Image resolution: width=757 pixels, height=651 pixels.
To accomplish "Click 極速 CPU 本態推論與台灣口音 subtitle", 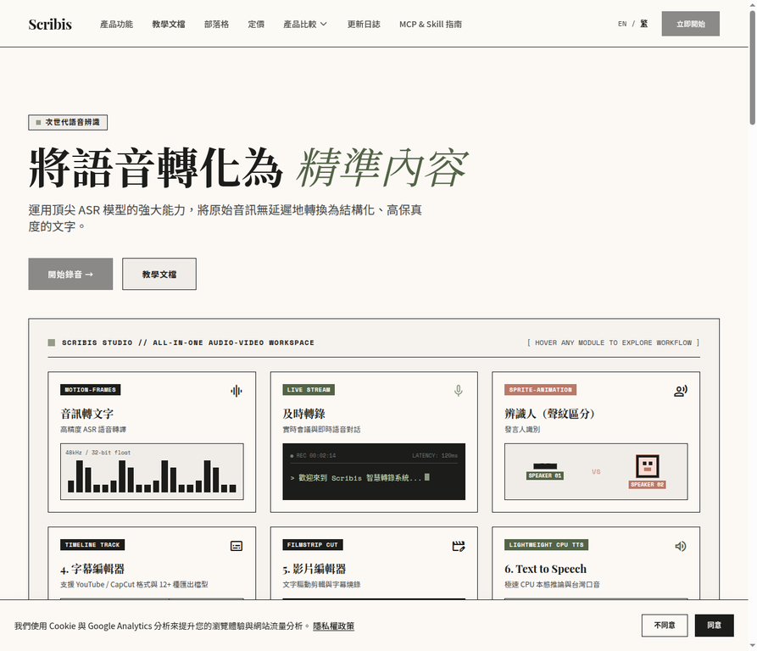I will point(552,584).
